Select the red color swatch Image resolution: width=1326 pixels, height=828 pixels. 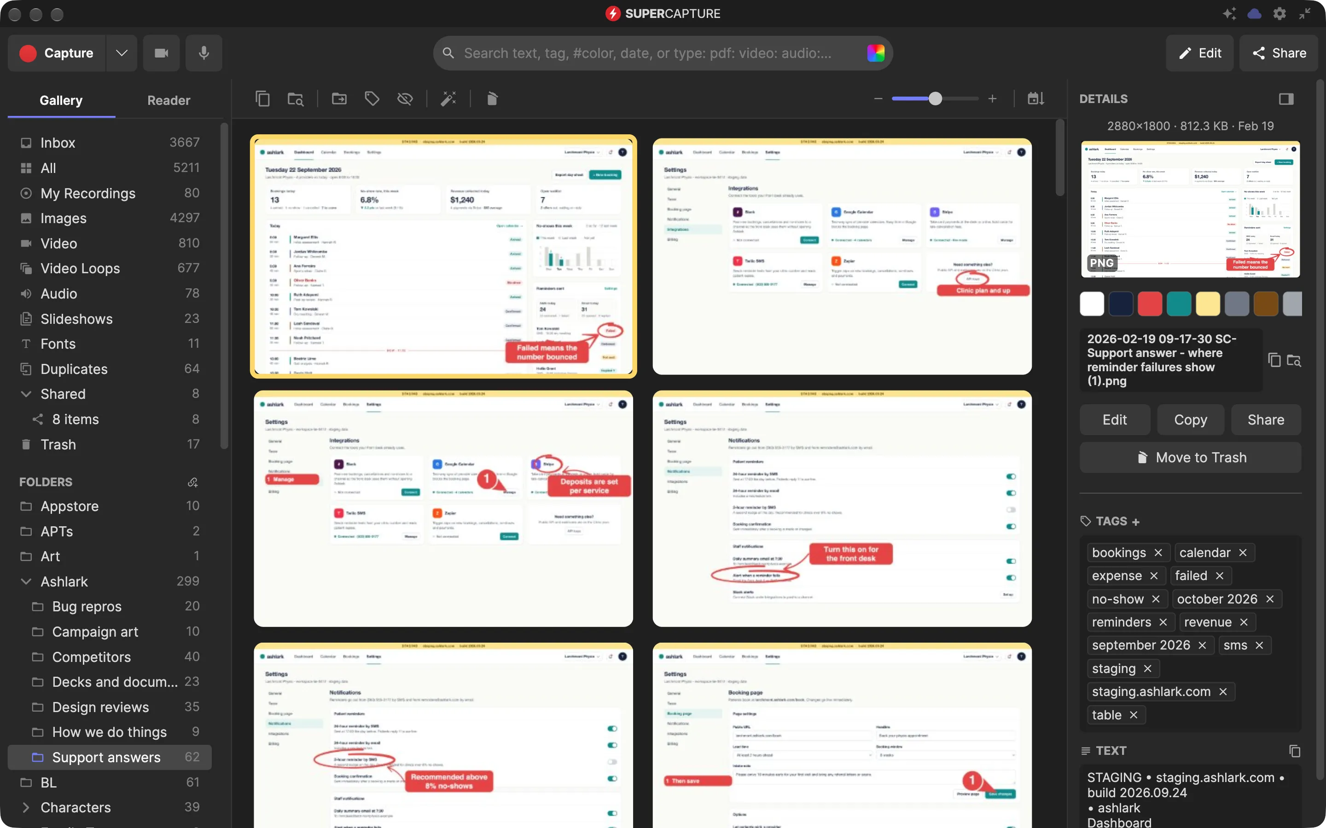(1150, 304)
